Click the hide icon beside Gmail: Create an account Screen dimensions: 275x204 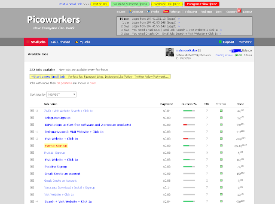click(x=32, y=174)
